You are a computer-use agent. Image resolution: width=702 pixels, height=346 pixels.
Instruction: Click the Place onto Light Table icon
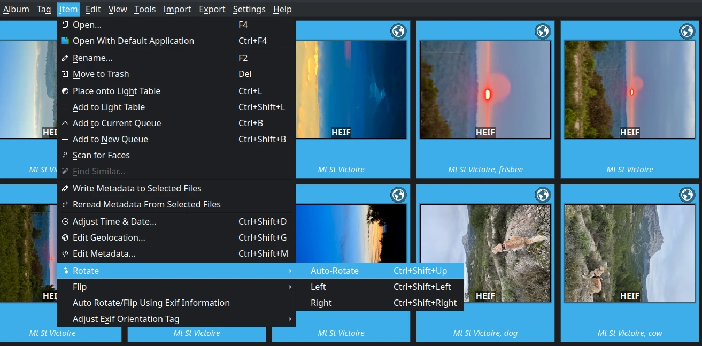coord(65,91)
